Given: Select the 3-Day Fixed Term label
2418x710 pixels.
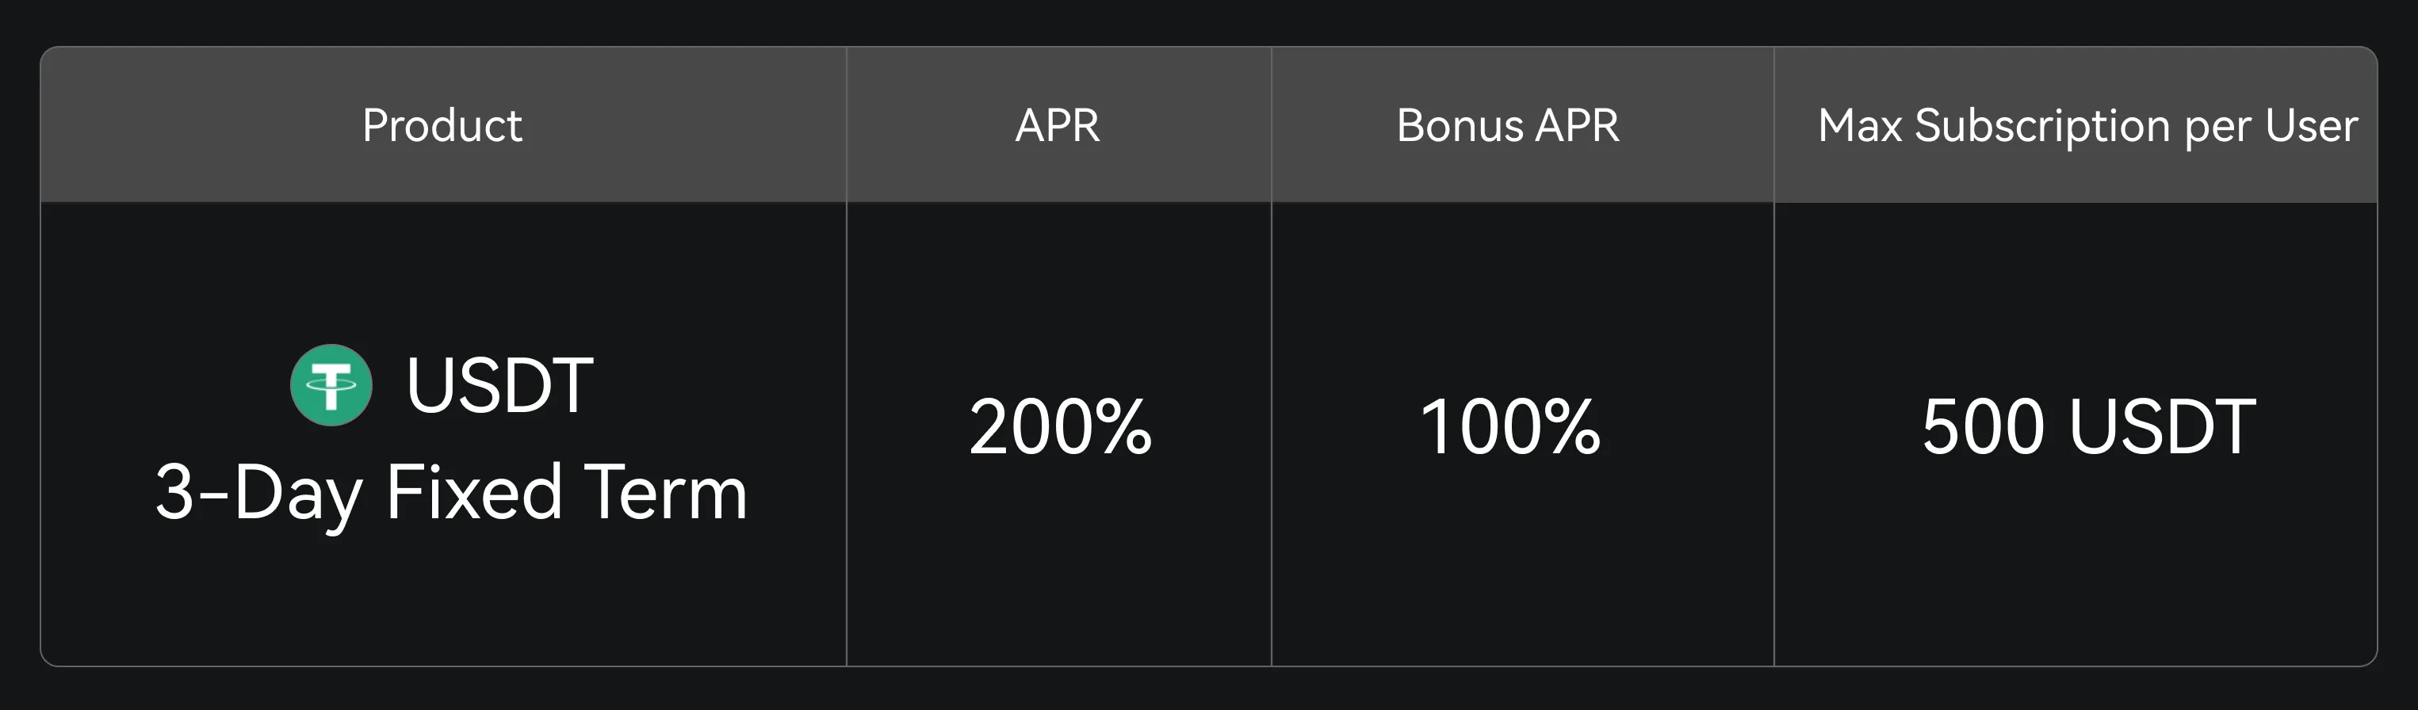Looking at the screenshot, I should [450, 492].
